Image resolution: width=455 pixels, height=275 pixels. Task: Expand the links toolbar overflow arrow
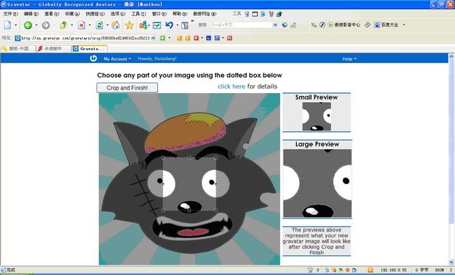pyautogui.click(x=404, y=25)
